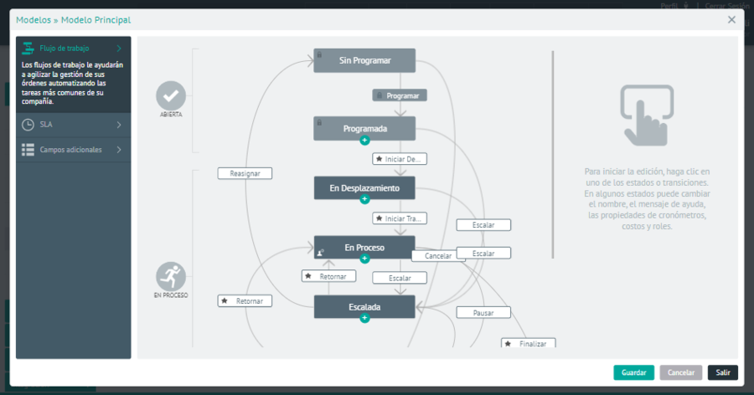Select the Pausar transition
754x395 pixels.
(483, 312)
